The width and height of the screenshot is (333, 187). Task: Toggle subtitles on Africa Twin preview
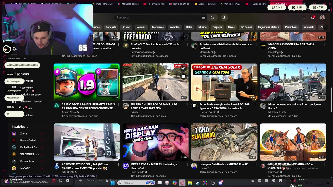coord(183,76)
